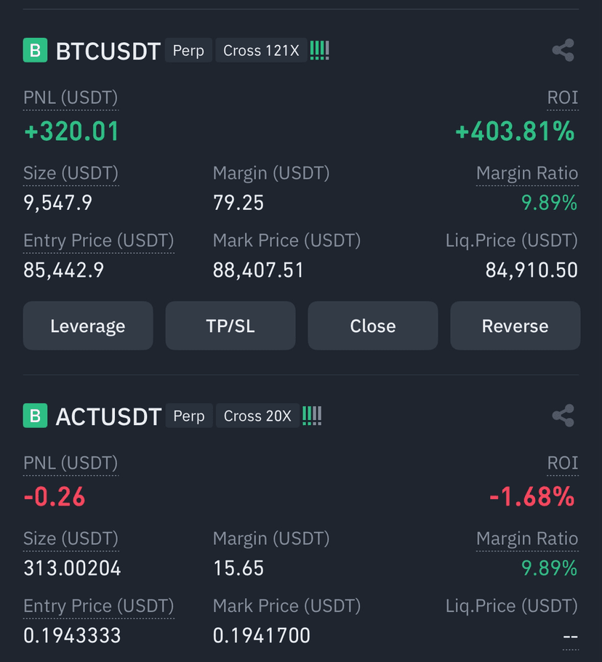Share the ACTUSDT position

pyautogui.click(x=563, y=416)
